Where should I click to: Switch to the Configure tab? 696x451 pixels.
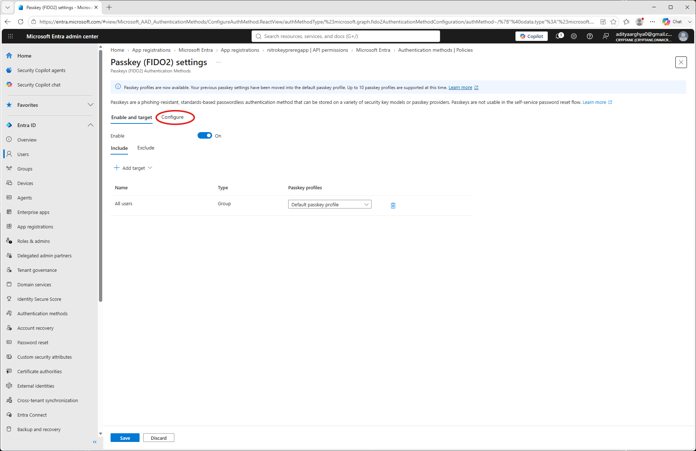(x=173, y=117)
